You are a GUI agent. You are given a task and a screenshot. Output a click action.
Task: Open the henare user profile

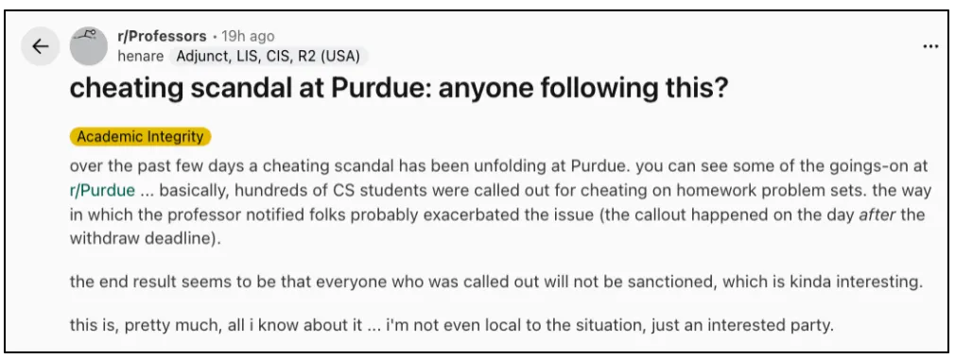pos(140,57)
